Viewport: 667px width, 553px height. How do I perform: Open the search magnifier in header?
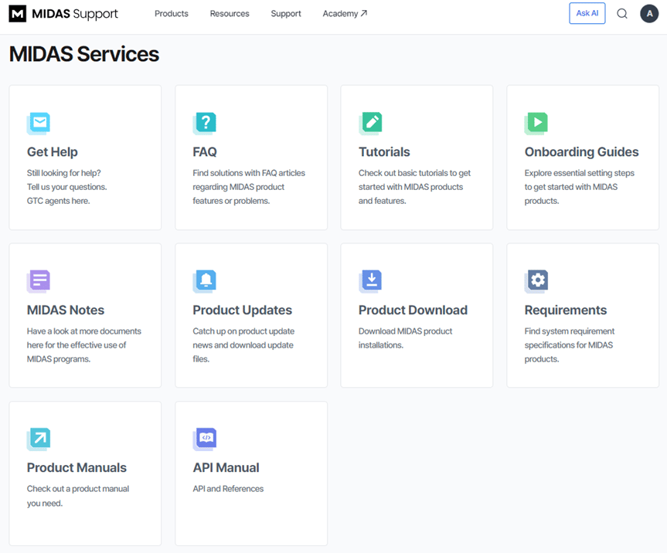[622, 14]
